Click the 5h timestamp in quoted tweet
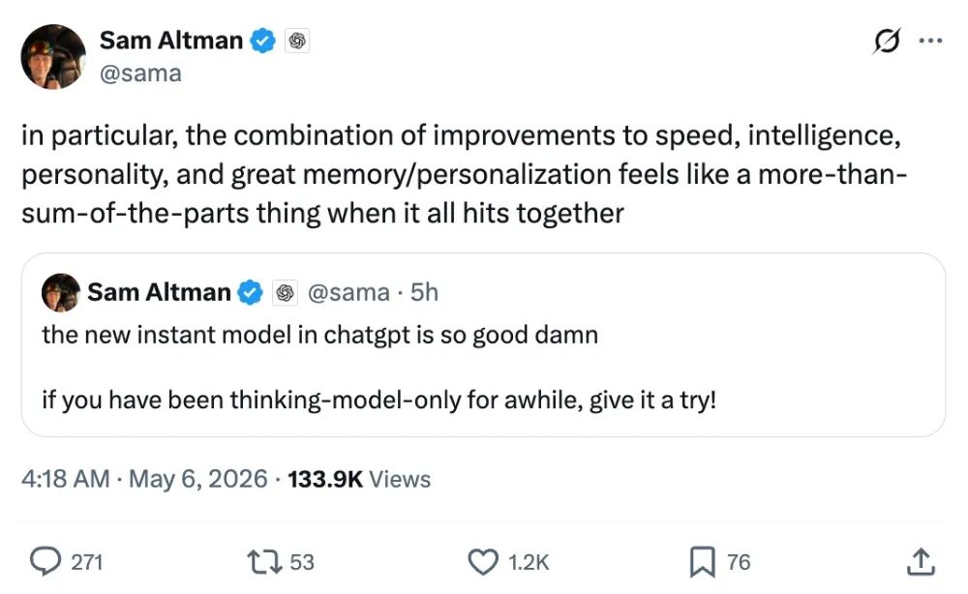Viewport: 968px width, 594px height. coord(424,292)
